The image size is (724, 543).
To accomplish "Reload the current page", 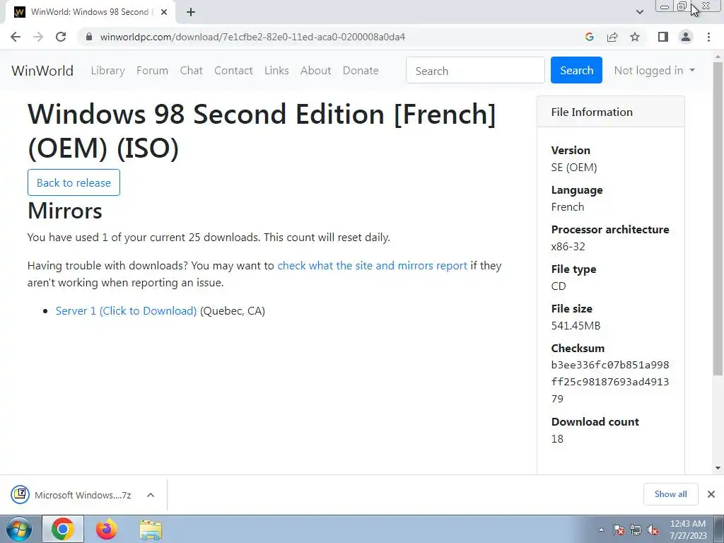I will (61, 37).
